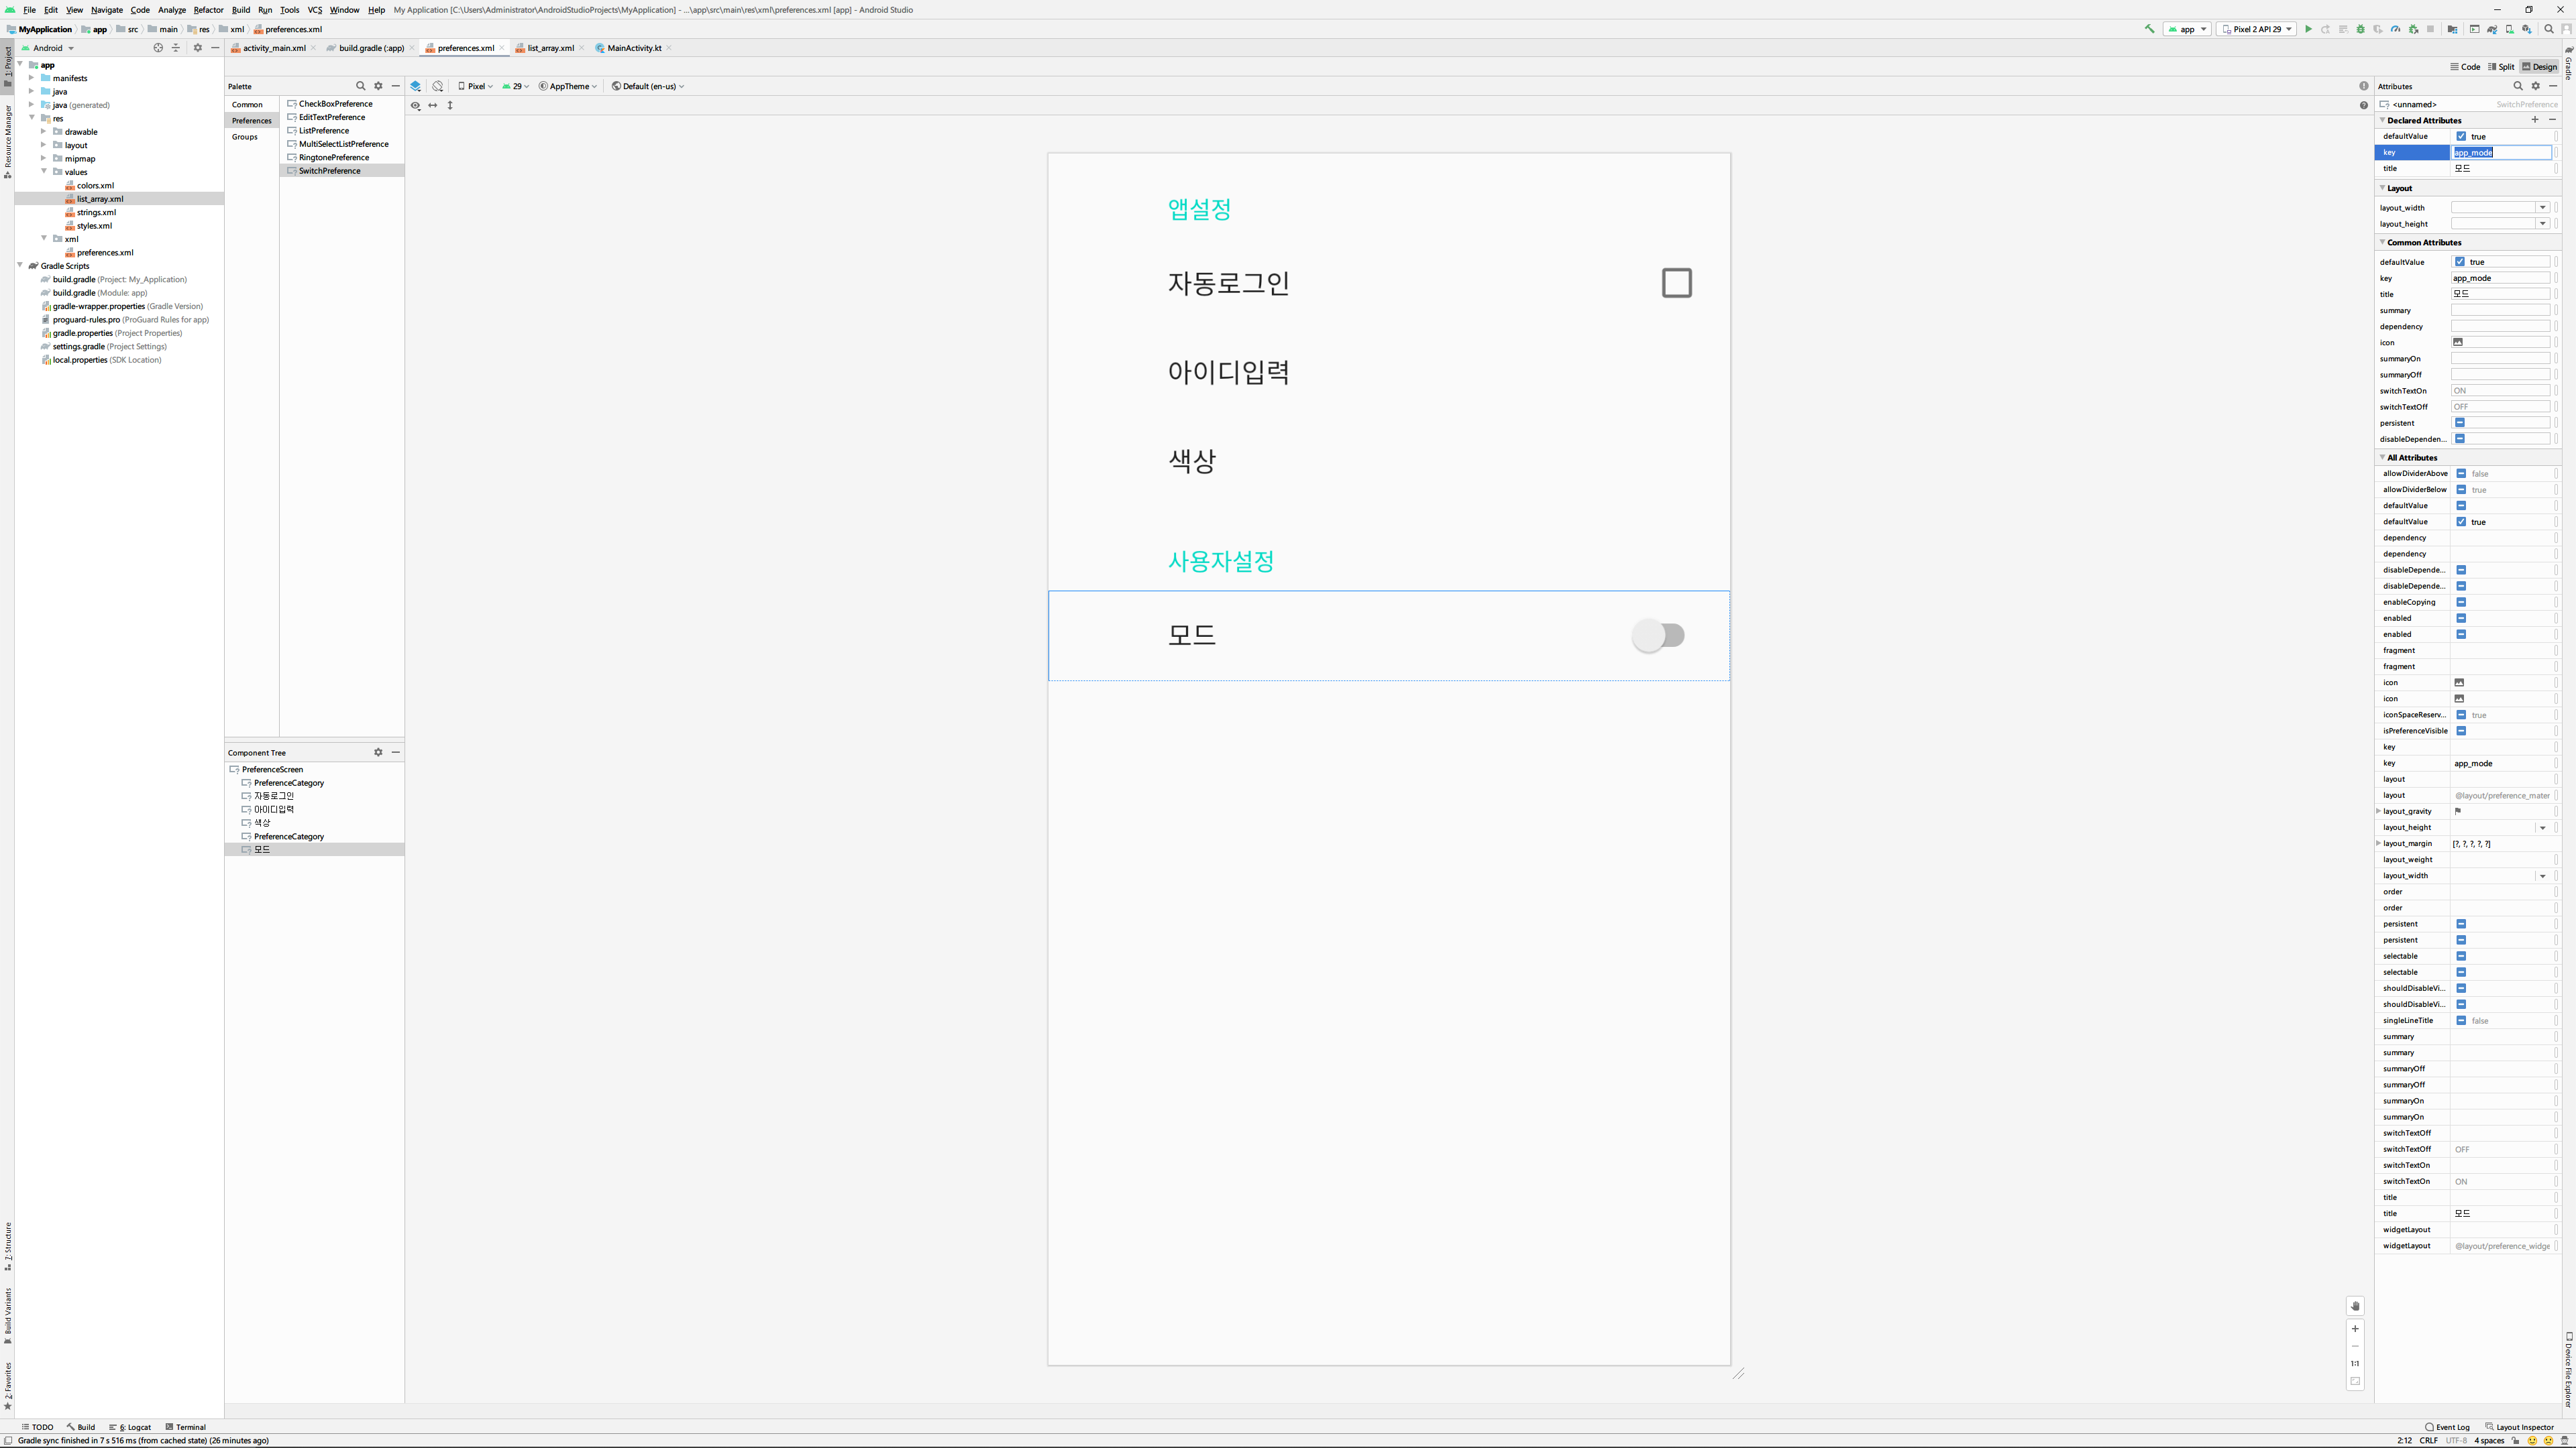Click the Make Project hammer icon
Image resolution: width=2576 pixels, height=1448 pixels.
click(x=2149, y=29)
